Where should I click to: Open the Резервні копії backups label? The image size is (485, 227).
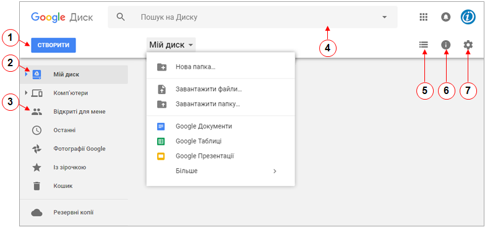tap(73, 213)
